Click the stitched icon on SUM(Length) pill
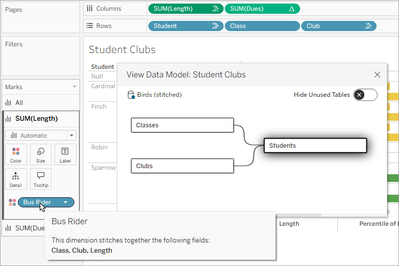Screen dimensions: 399x266 tap(216, 9)
